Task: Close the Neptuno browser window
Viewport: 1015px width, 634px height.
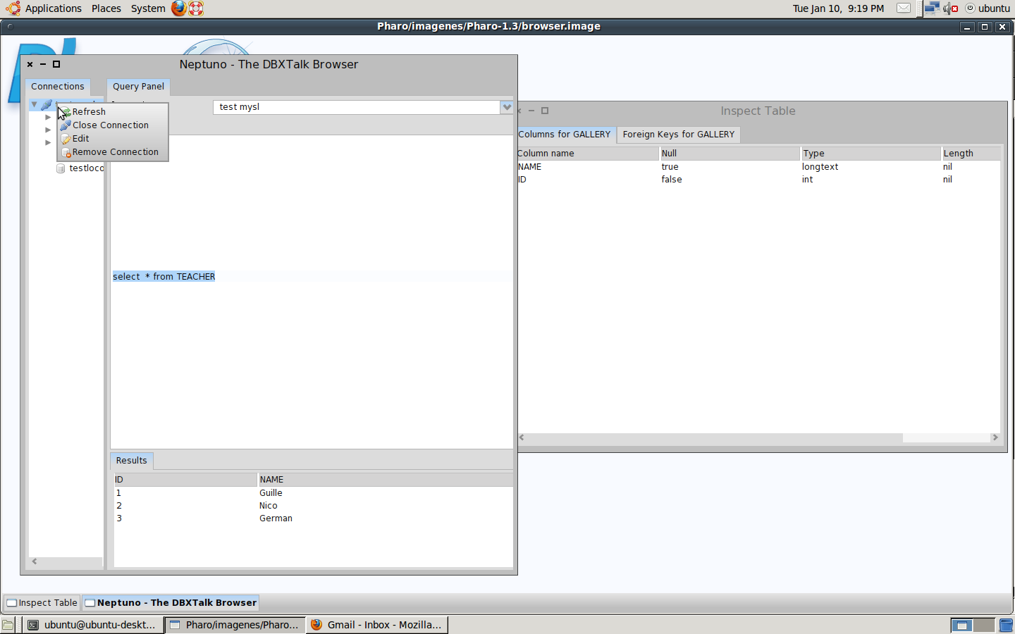Action: click(x=30, y=64)
